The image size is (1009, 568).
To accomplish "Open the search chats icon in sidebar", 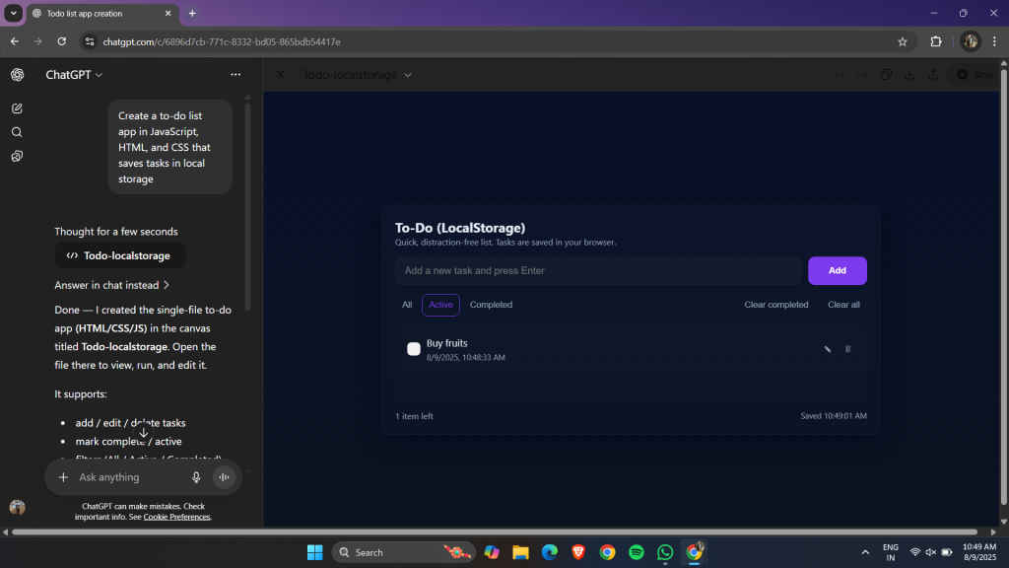I will click(x=17, y=132).
